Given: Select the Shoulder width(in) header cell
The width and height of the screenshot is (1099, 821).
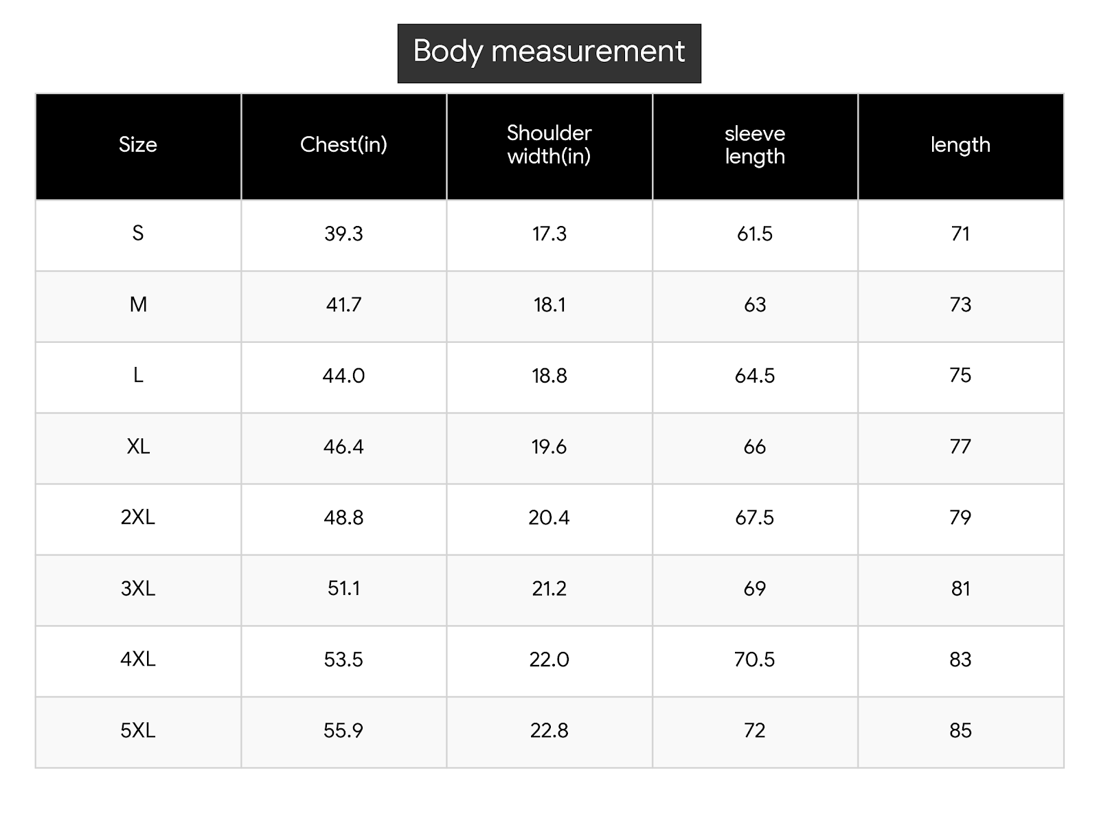Looking at the screenshot, I should coord(549,146).
